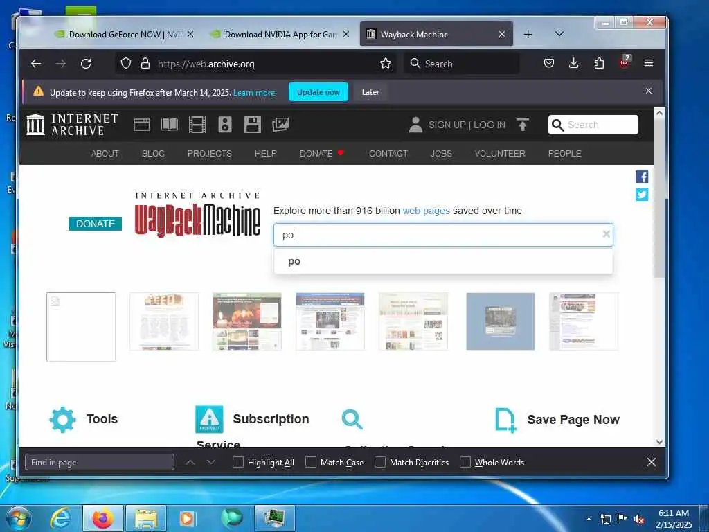
Task: Open the DONATE nav link with heart
Action: 321,153
